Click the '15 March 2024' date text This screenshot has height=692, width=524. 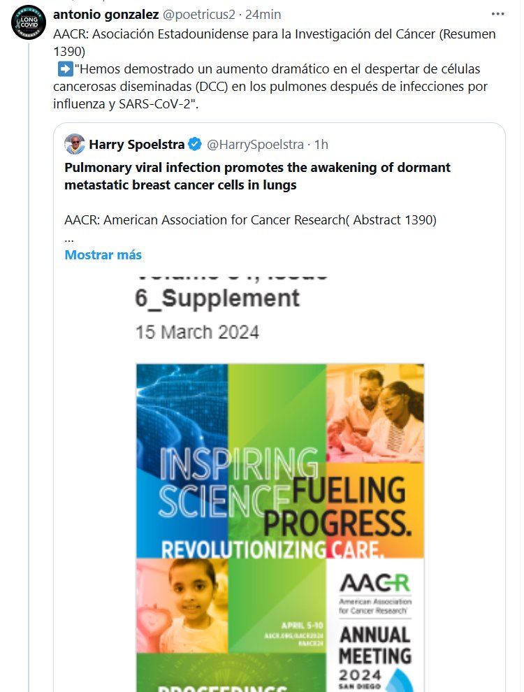pos(197,331)
